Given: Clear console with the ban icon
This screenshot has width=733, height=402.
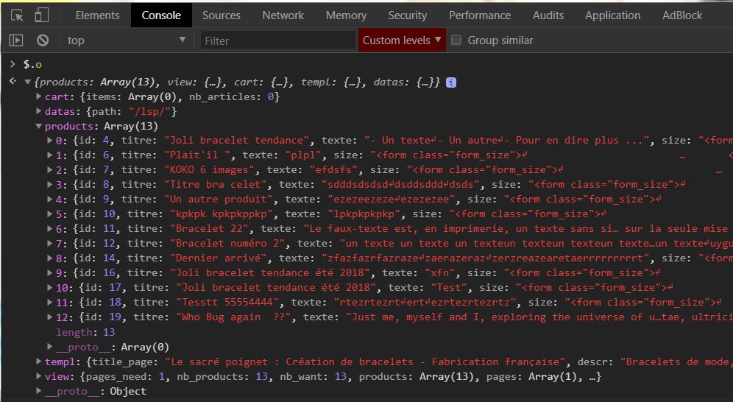Looking at the screenshot, I should click(43, 40).
